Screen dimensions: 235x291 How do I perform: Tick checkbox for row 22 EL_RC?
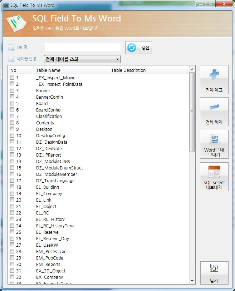pos(12,212)
